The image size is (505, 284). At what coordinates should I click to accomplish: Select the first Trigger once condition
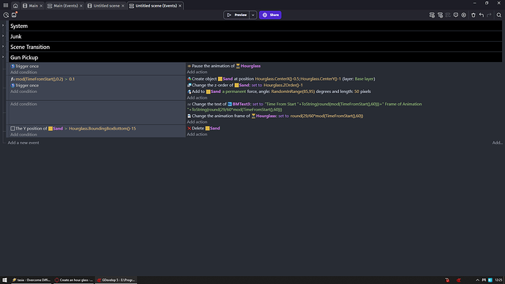click(x=24, y=66)
